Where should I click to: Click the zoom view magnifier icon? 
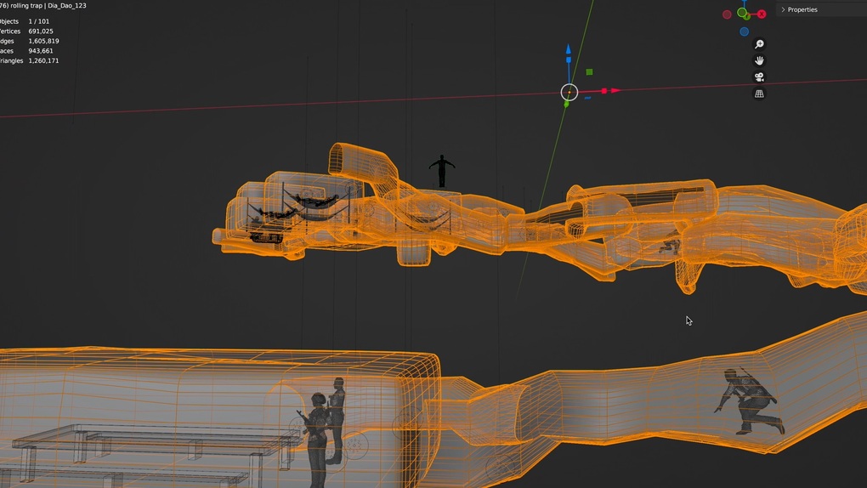point(759,44)
